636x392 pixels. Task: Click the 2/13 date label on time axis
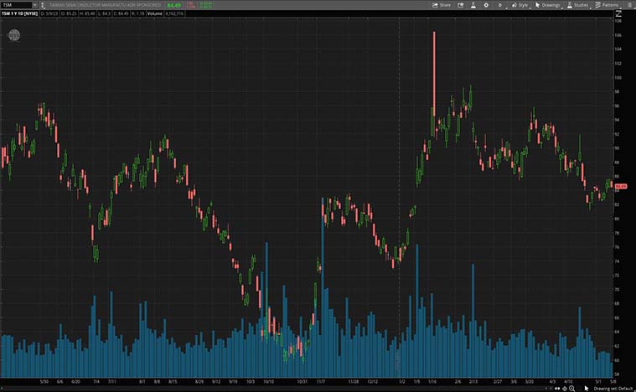[473, 382]
